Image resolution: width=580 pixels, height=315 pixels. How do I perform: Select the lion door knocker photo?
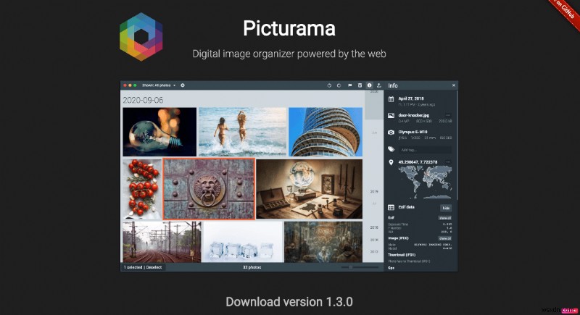point(209,189)
